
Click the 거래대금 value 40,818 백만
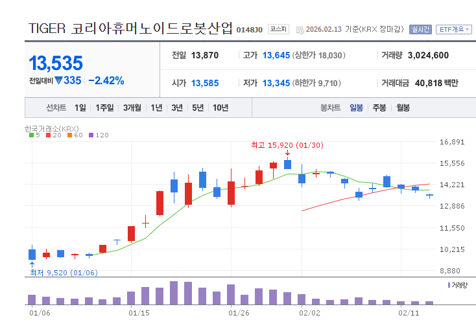[436, 83]
